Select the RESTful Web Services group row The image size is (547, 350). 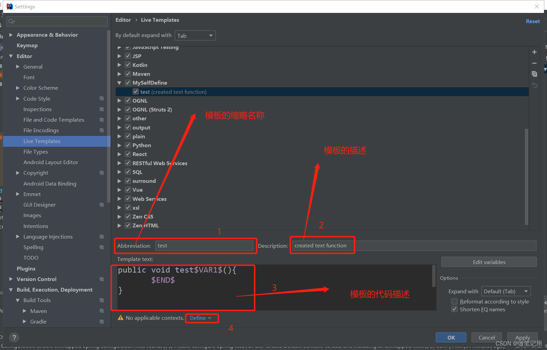(322, 163)
